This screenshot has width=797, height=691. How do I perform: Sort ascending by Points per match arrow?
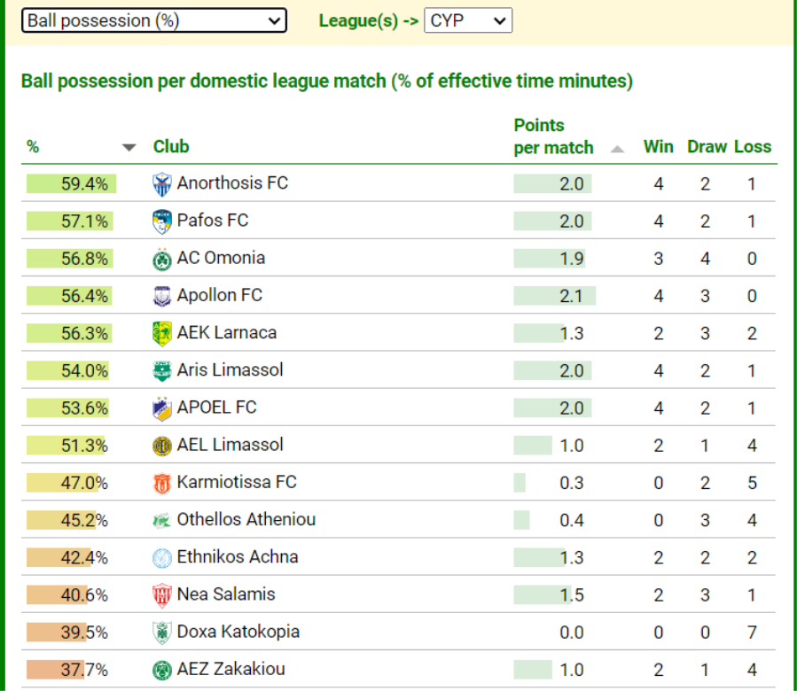[x=617, y=149]
